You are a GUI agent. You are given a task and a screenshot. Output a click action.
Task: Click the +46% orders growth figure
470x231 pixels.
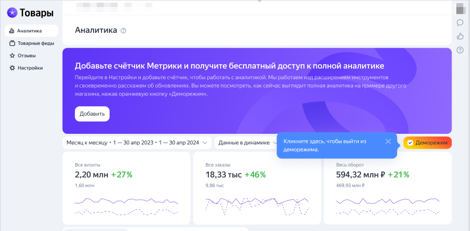tap(255, 175)
